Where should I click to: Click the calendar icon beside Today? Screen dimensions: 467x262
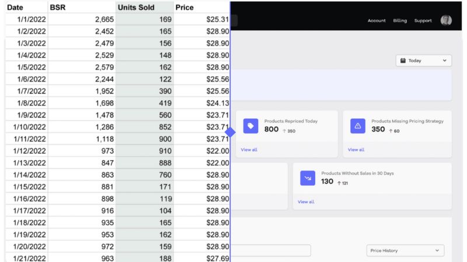pos(403,61)
